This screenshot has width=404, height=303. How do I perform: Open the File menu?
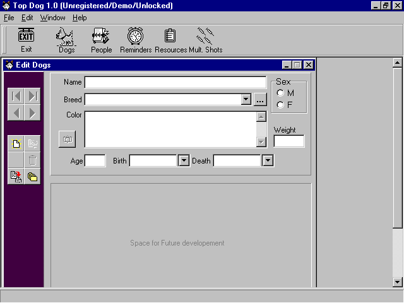pos(9,18)
